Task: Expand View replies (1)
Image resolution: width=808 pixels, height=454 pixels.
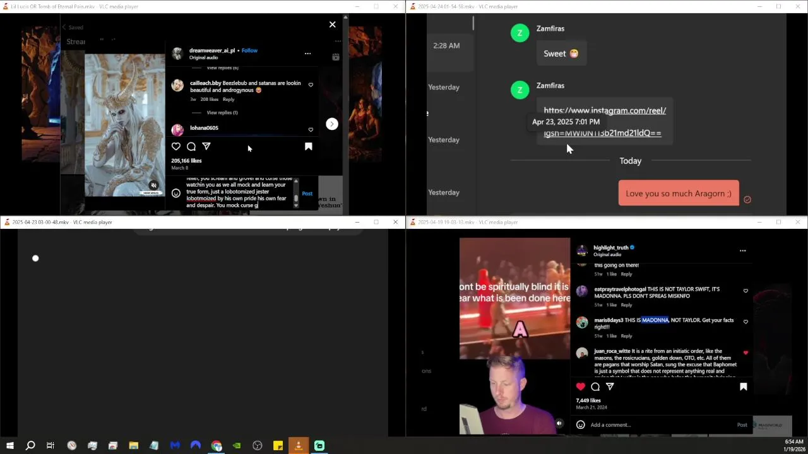Action: point(222,113)
